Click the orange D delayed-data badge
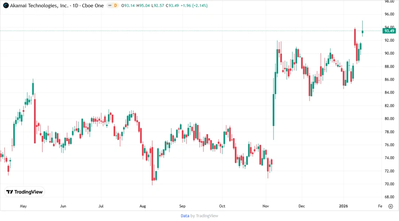 click(x=116, y=6)
